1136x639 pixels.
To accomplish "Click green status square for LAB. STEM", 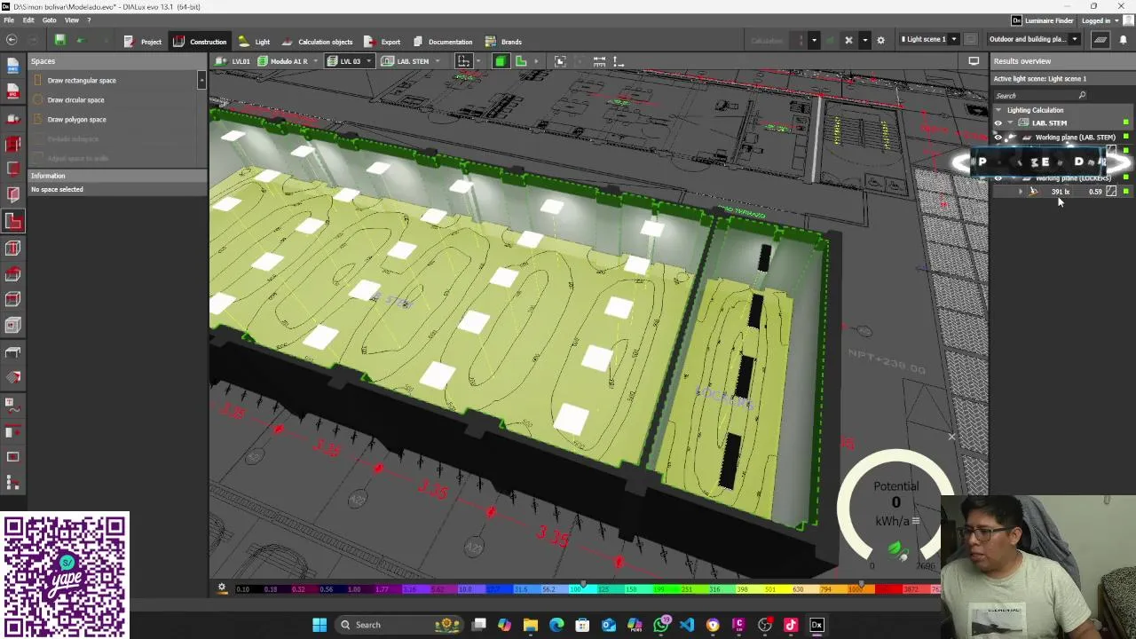I will [1126, 123].
